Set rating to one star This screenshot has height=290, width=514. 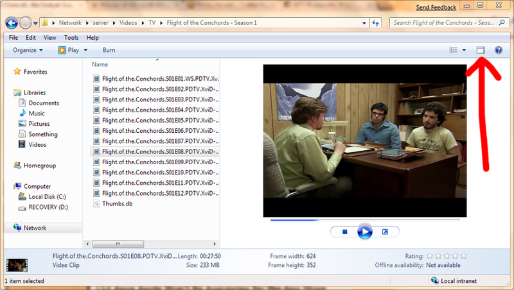pos(430,256)
